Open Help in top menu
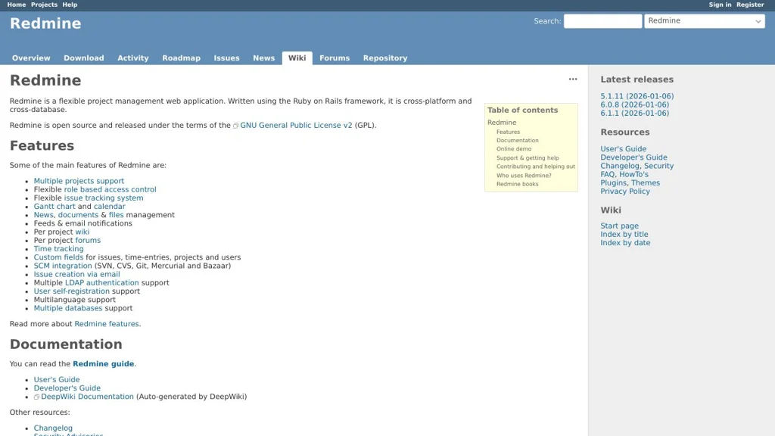The height and width of the screenshot is (436, 775). click(70, 5)
